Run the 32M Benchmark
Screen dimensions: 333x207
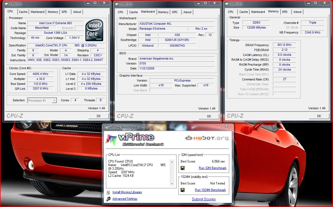tap(212, 168)
